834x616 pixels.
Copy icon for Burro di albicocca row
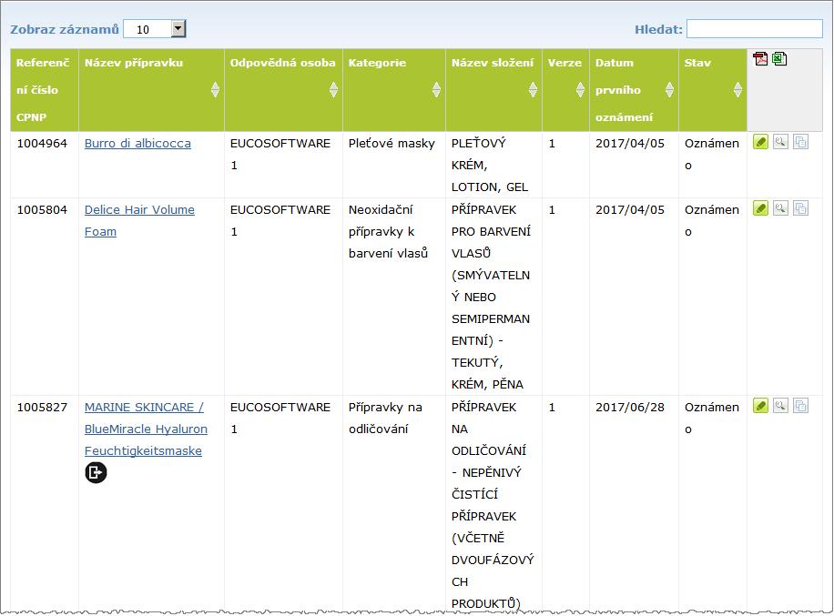pyautogui.click(x=800, y=142)
